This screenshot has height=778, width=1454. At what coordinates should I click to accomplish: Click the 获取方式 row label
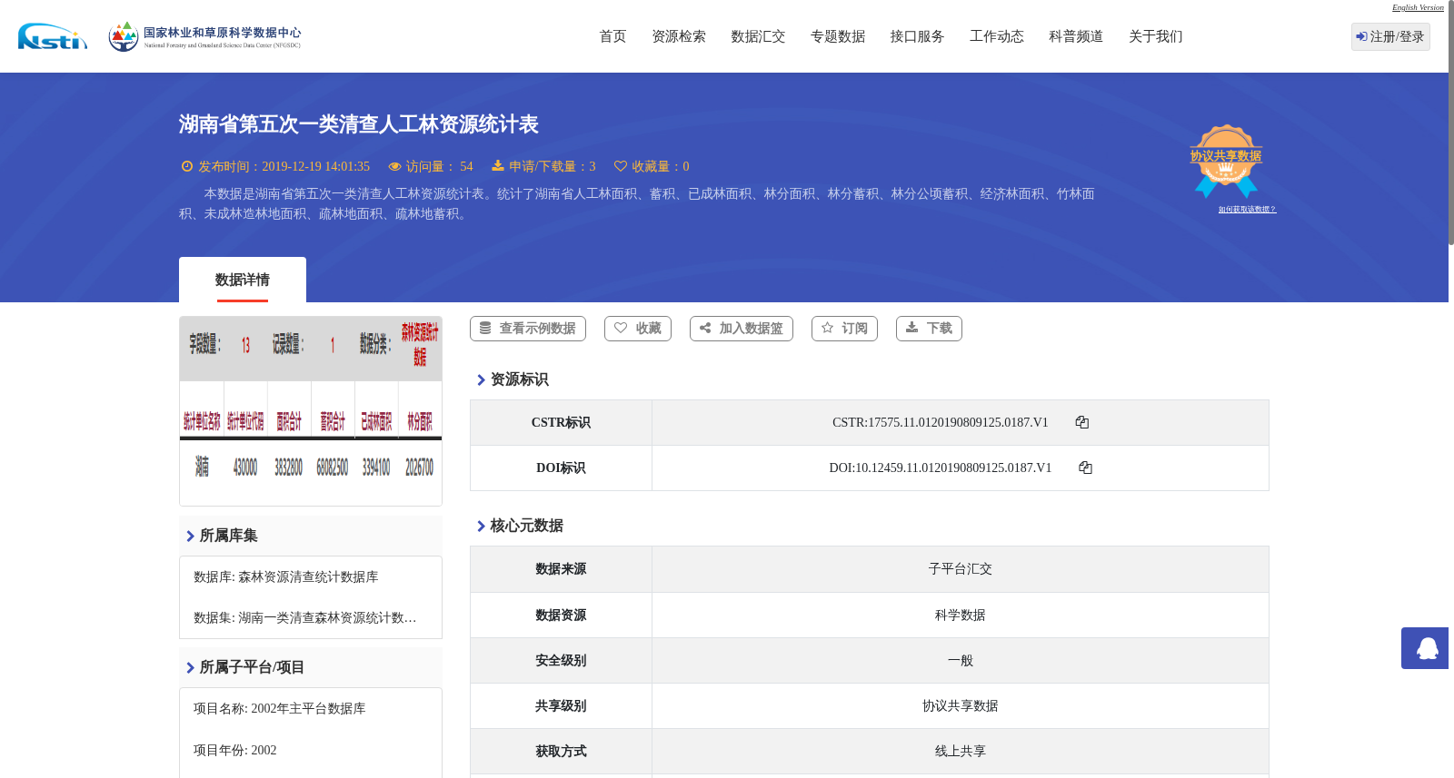[x=561, y=752]
